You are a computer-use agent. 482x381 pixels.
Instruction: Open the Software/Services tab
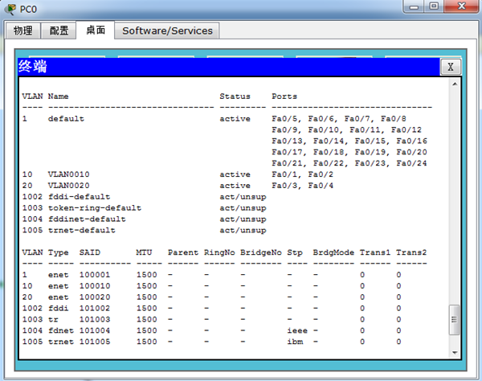(167, 31)
